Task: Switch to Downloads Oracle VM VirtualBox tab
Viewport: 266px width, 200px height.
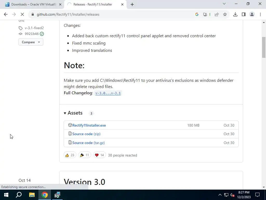Action: (32, 5)
